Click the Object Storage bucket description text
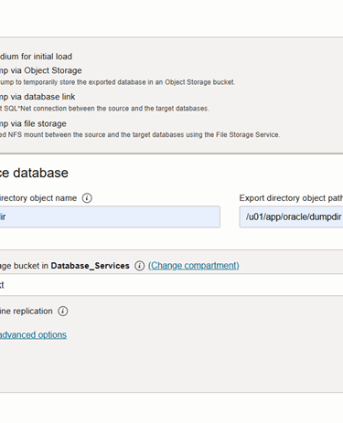 [x=117, y=82]
